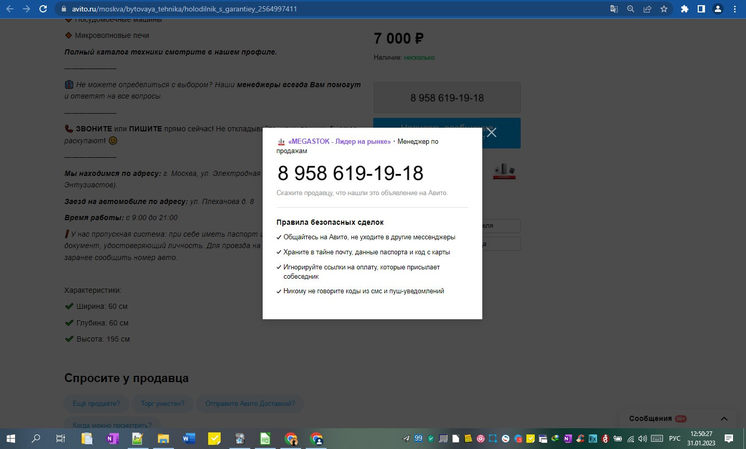Open Windows Start menu

tap(10, 439)
